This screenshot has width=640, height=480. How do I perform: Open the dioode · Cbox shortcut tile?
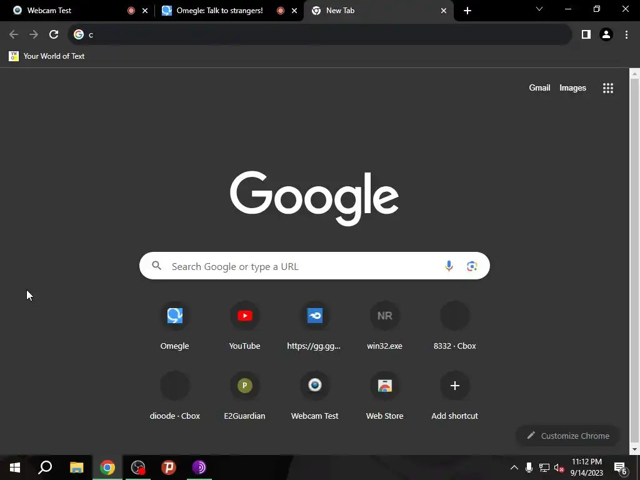(x=175, y=396)
